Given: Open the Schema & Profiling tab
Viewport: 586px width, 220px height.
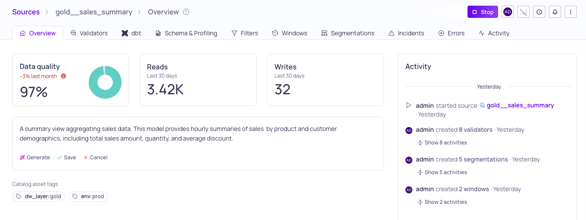Looking at the screenshot, I should point(186,33).
